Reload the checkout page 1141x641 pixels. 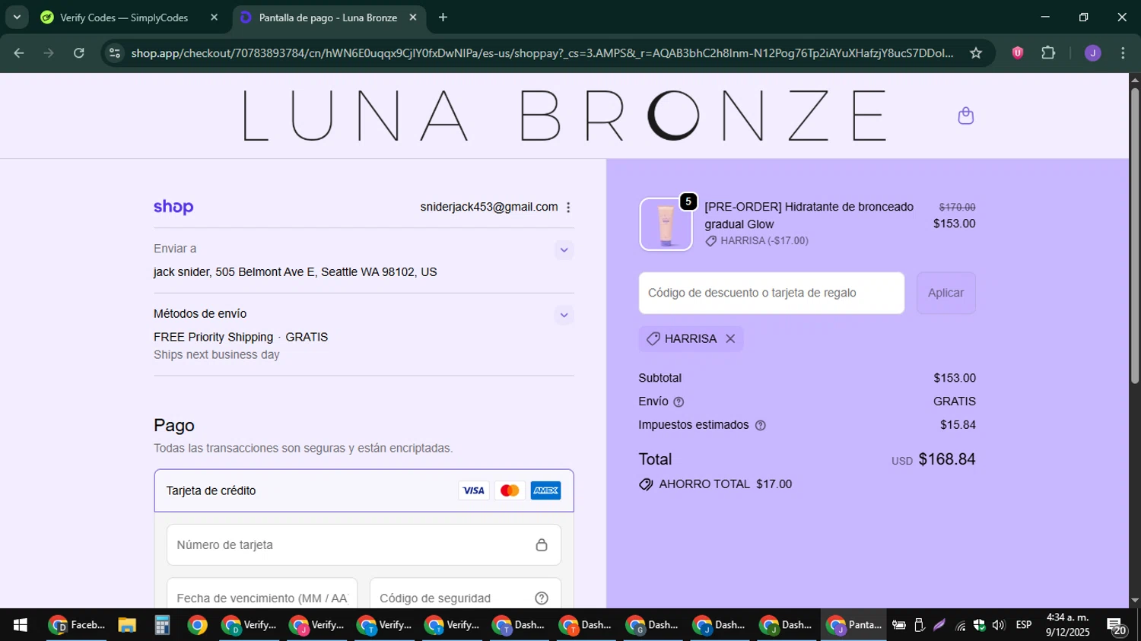pyautogui.click(x=79, y=53)
